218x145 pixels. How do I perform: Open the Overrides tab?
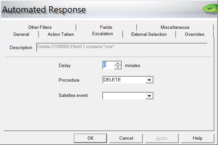pos(194,34)
